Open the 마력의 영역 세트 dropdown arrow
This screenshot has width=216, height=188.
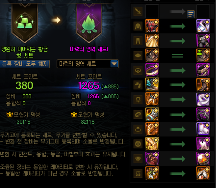114,64
